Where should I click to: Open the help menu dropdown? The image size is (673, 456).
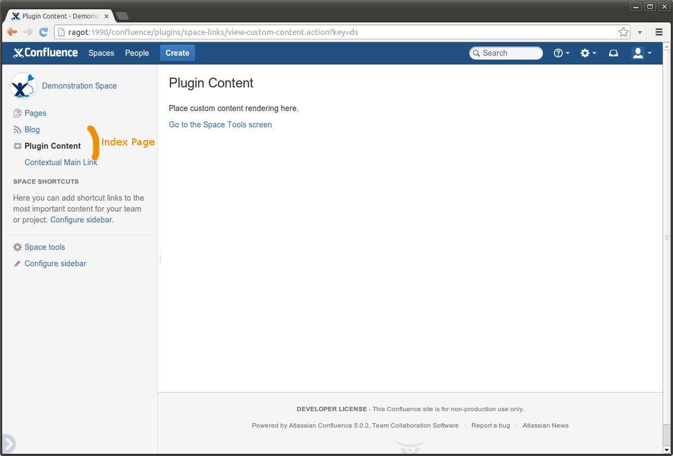(x=561, y=53)
